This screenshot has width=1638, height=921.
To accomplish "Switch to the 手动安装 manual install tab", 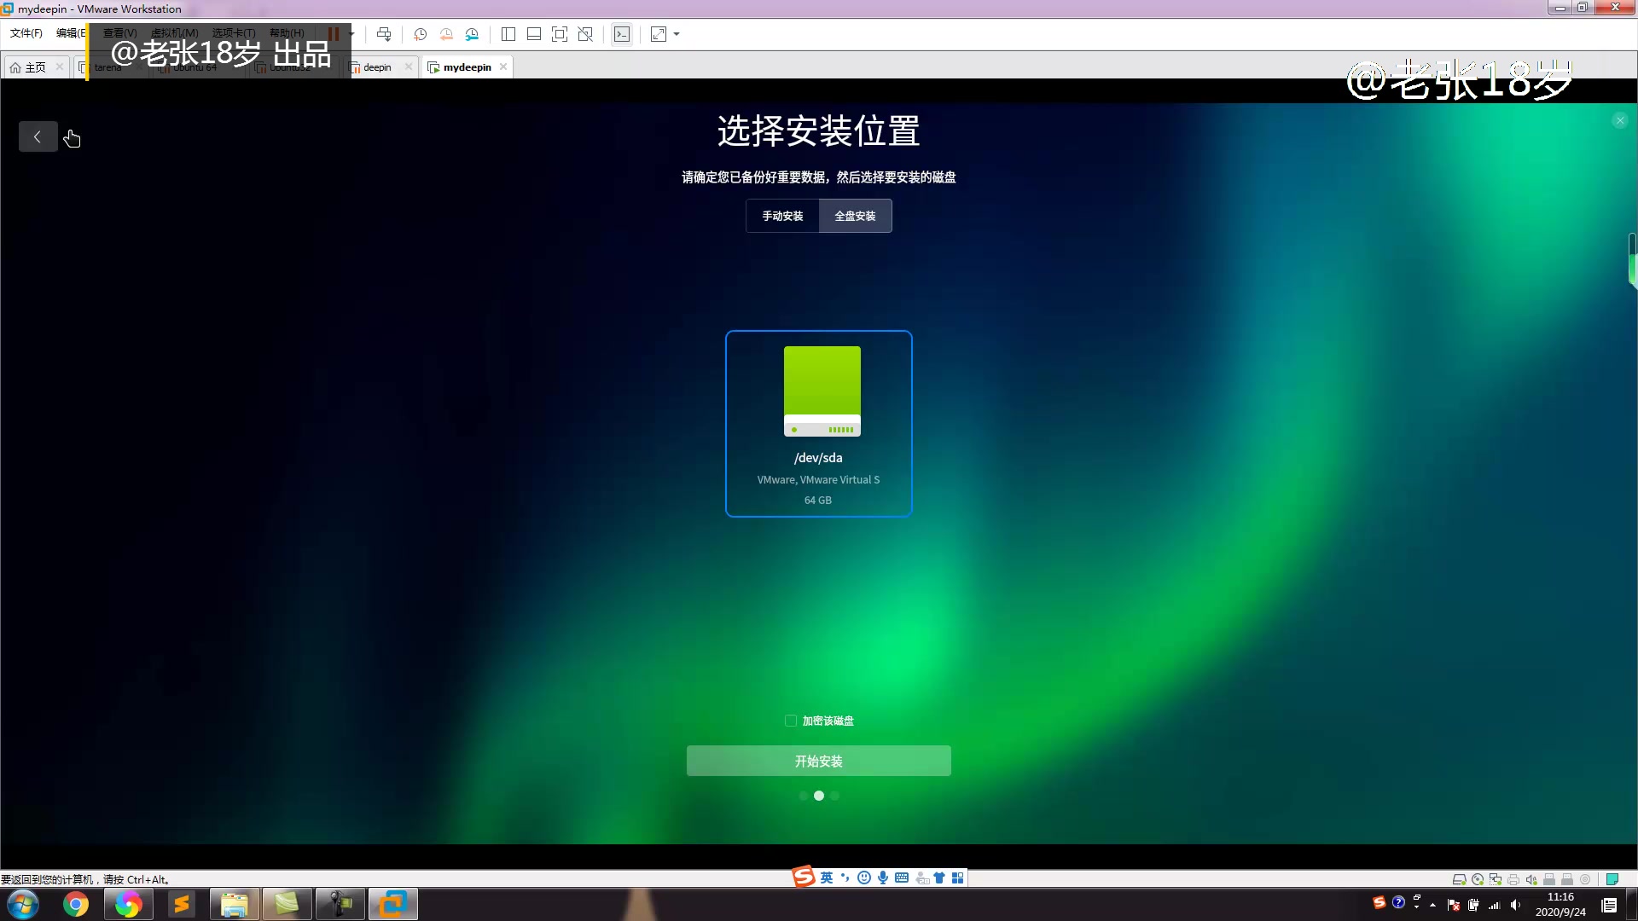I will coord(782,216).
